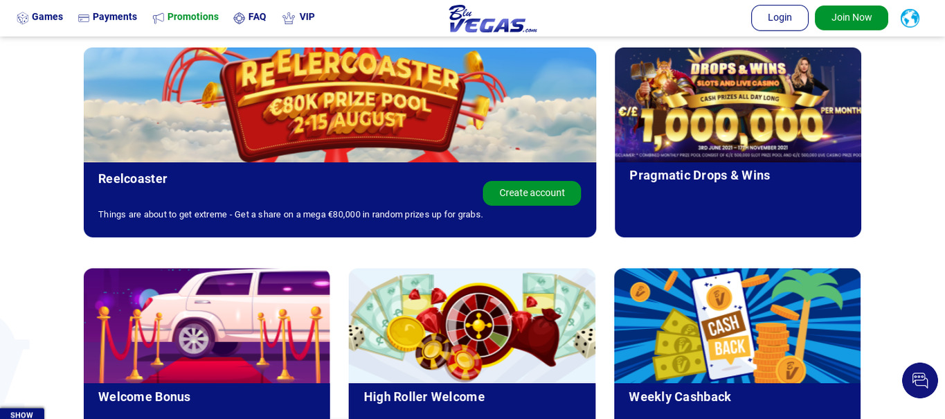Open the Welcome Bonus limousine image

pos(207,326)
